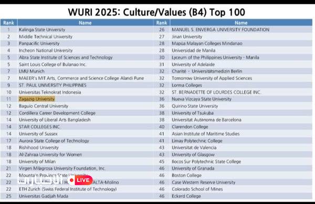315x204 pixels.
Task: Select the highlighted Zagazig University entry
Action: [37, 99]
